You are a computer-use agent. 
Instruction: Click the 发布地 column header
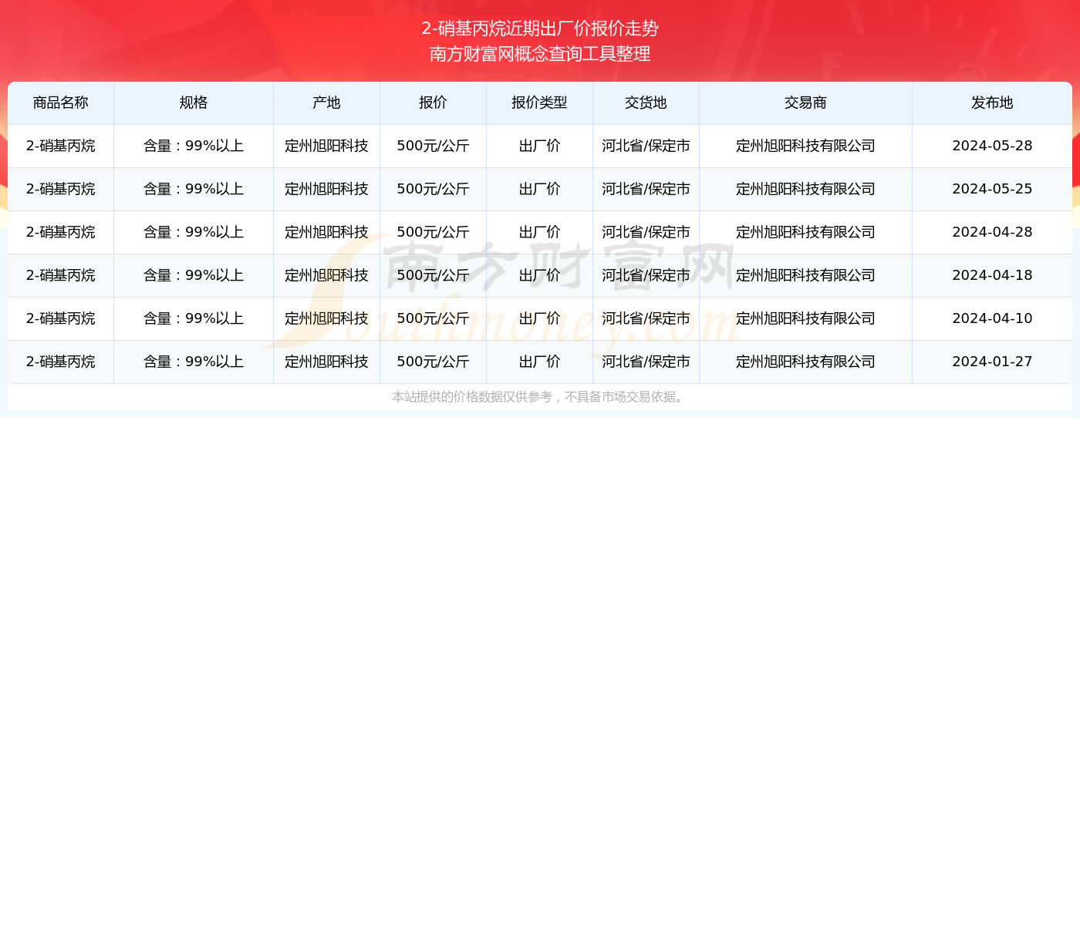click(992, 103)
